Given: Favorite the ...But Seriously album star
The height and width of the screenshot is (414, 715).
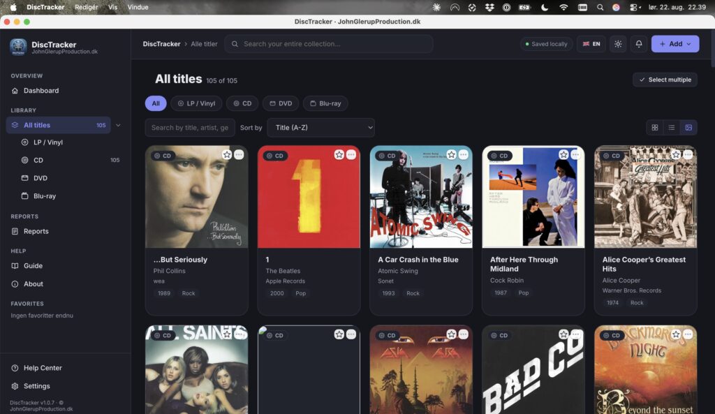Looking at the screenshot, I should [227, 154].
